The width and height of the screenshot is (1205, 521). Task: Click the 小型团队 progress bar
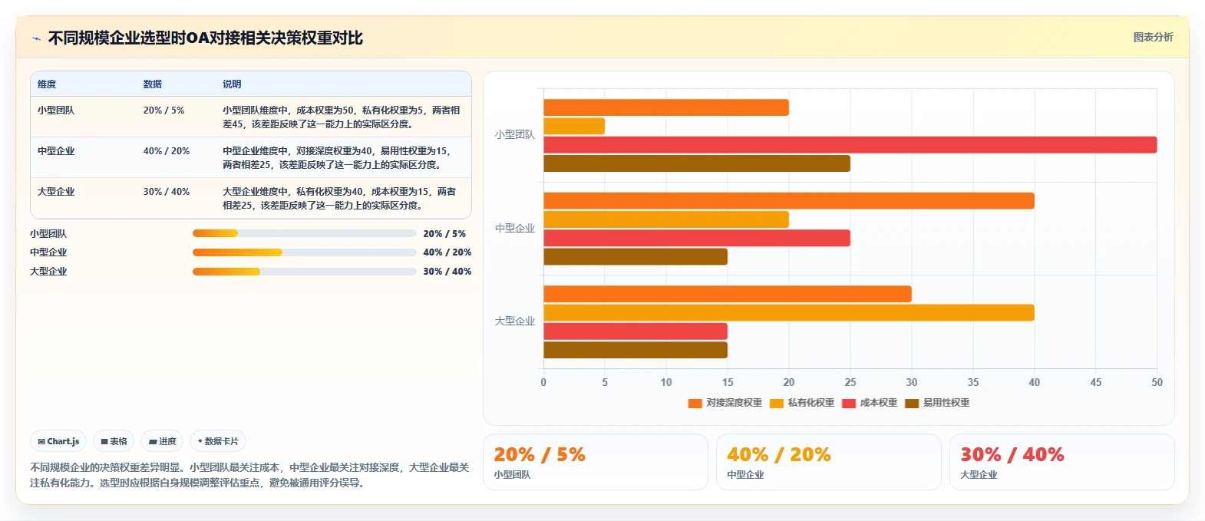(x=304, y=233)
